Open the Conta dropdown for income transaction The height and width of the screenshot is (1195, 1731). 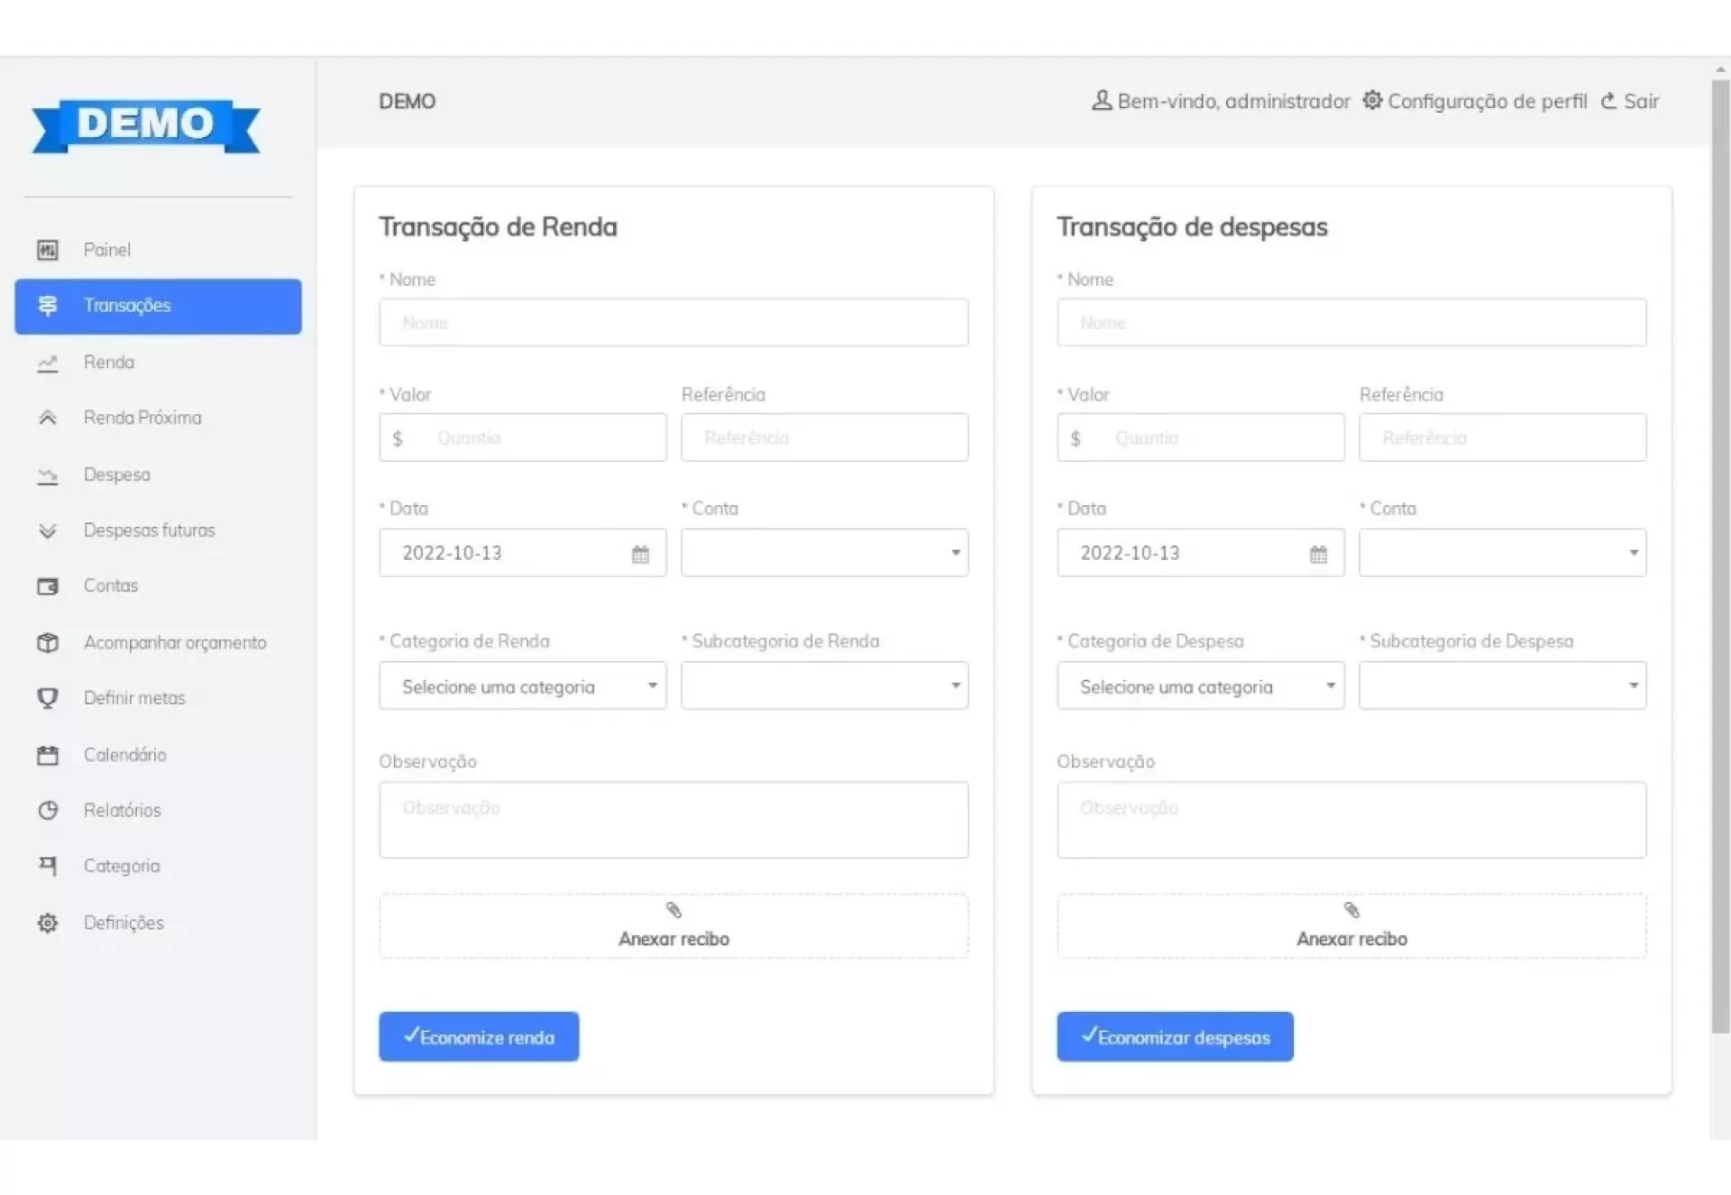click(824, 553)
